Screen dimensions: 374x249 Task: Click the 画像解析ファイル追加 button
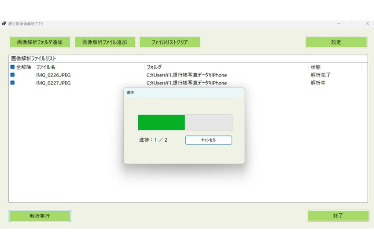tap(105, 42)
